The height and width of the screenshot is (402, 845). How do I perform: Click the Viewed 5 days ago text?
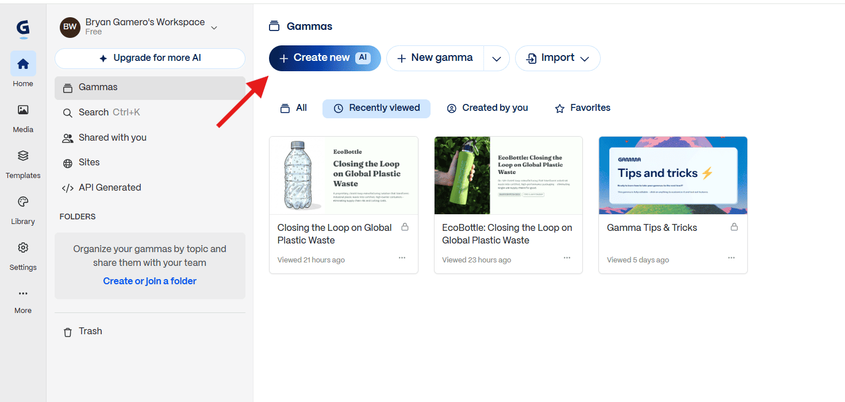tap(638, 260)
